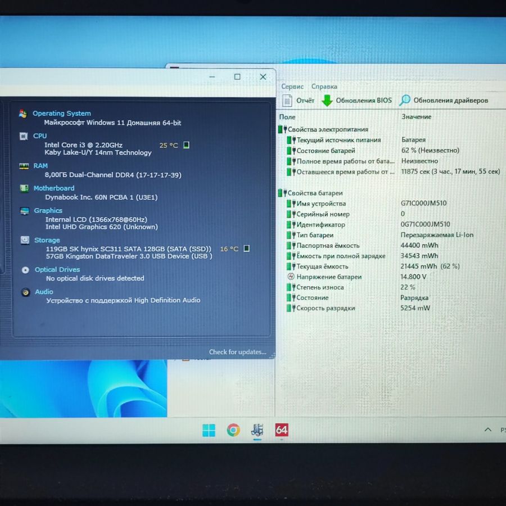Switch to Speccy from the taskbar
Viewport: 506px width, 506px height.
click(257, 430)
